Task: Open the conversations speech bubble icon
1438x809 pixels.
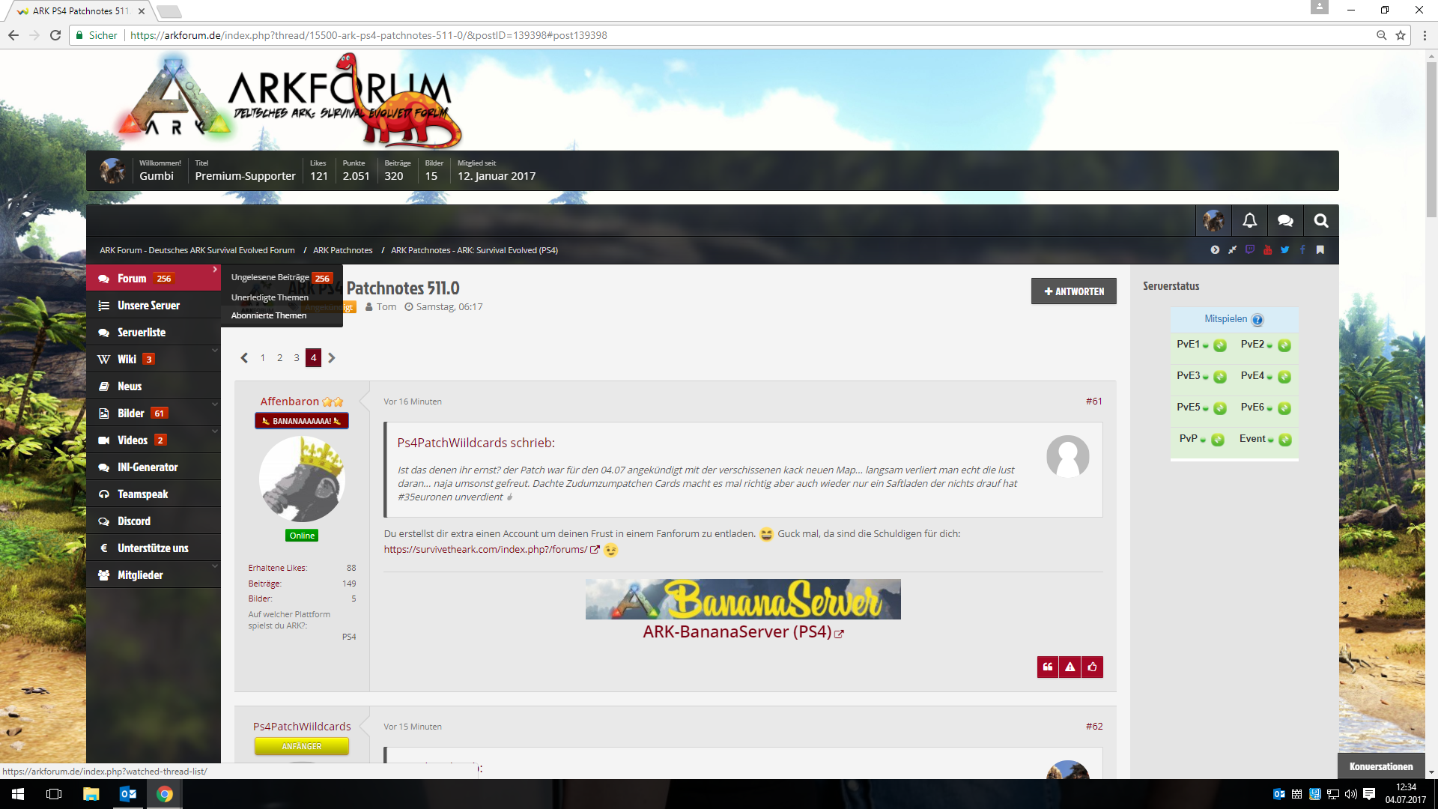Action: [x=1285, y=220]
